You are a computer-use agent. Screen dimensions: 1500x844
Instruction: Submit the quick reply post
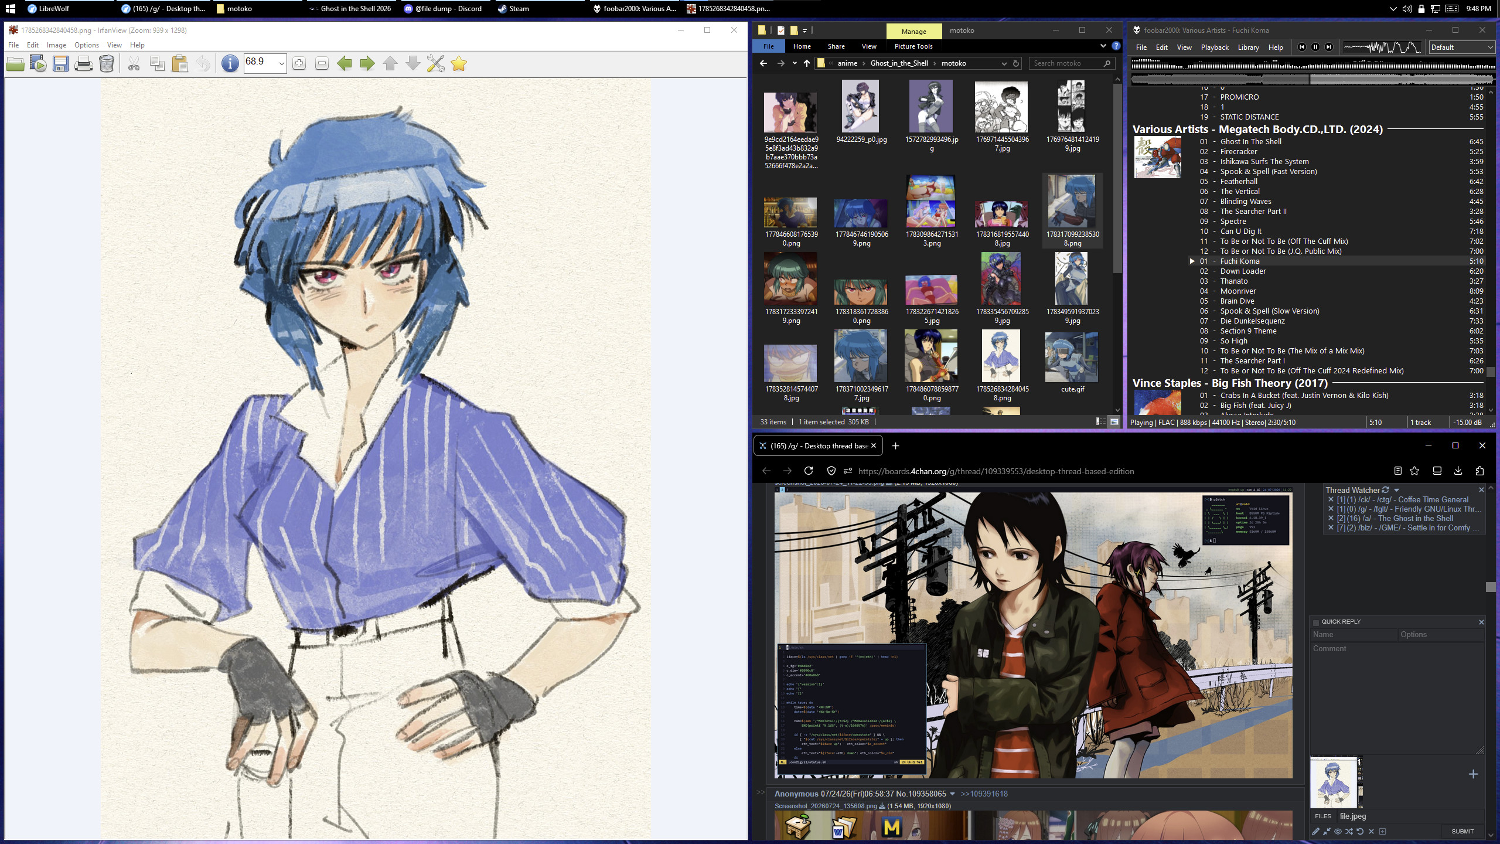[1462, 831]
